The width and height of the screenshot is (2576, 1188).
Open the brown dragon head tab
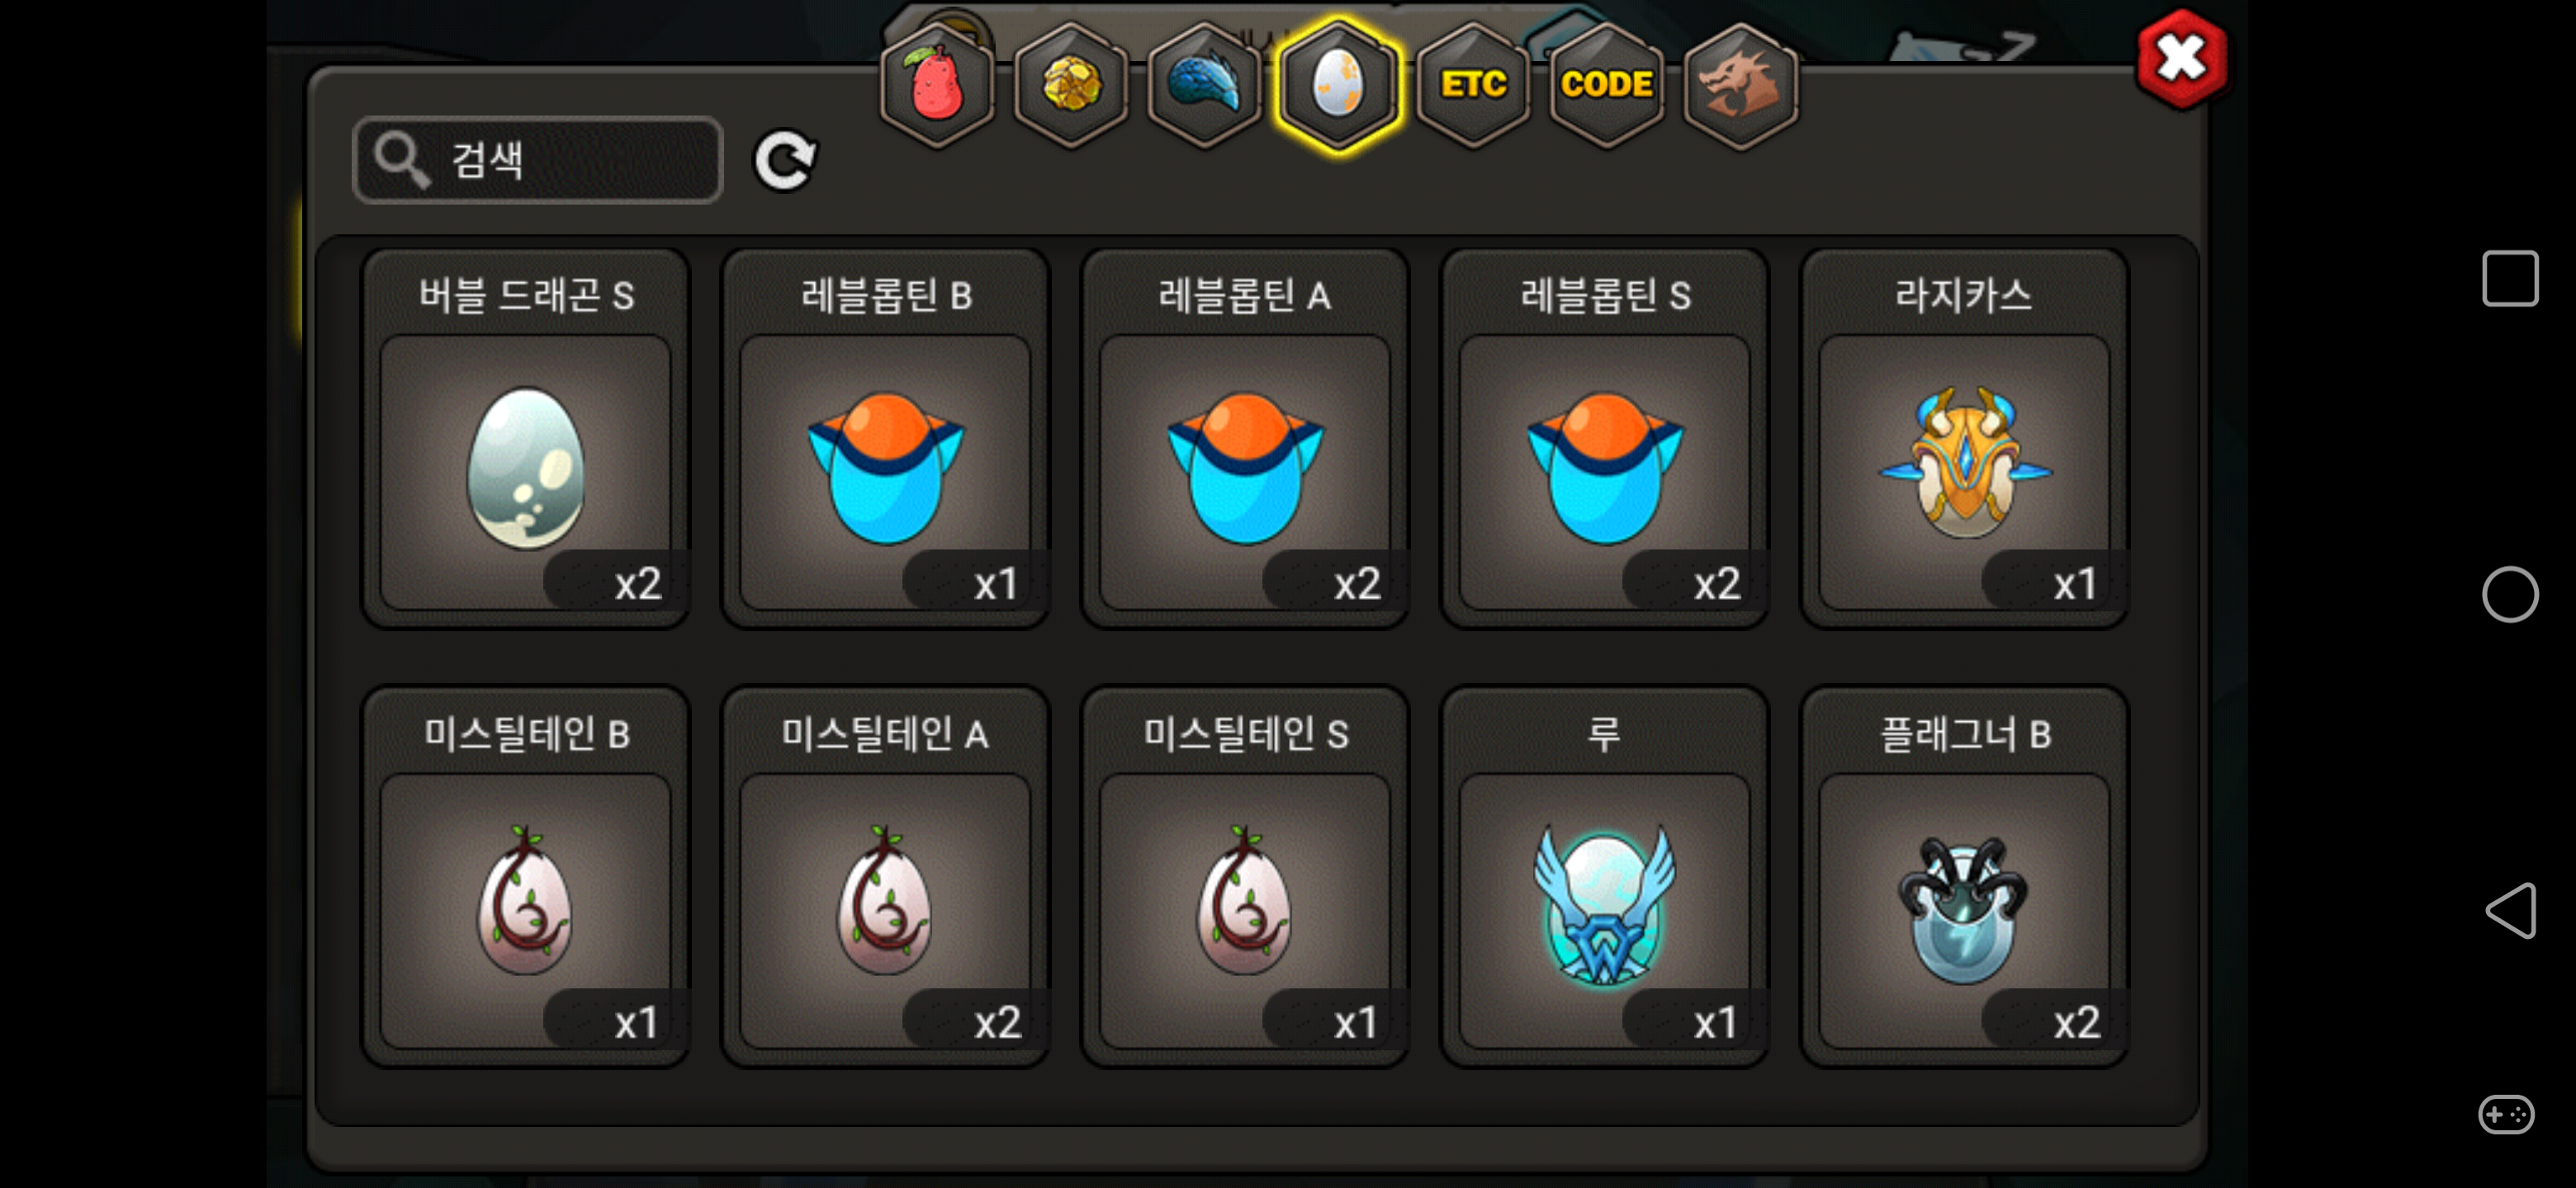[1741, 85]
